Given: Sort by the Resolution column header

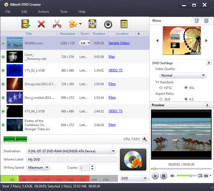Looking at the screenshot, I should coord(68,34).
